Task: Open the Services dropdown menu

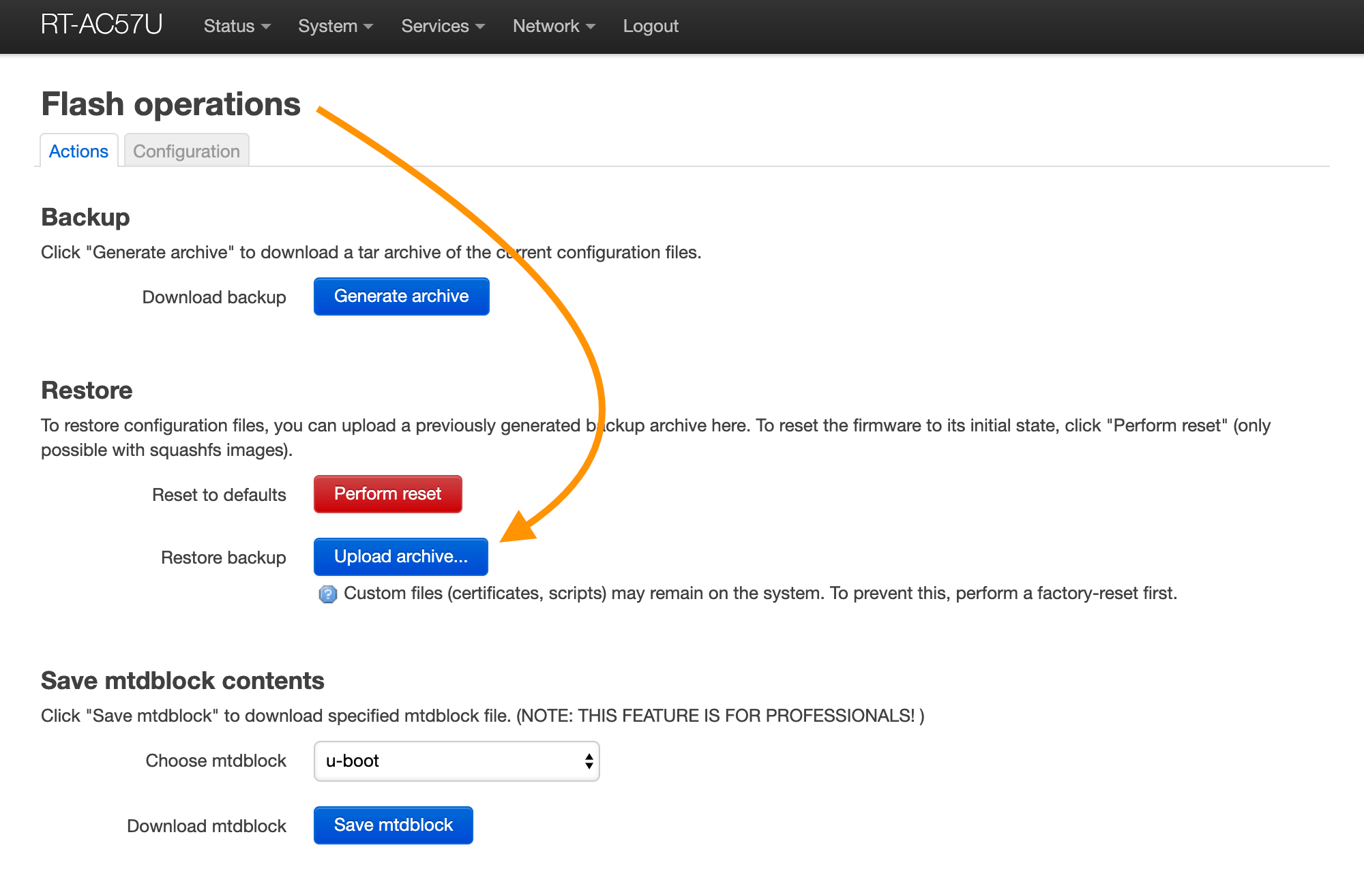Action: tap(443, 26)
